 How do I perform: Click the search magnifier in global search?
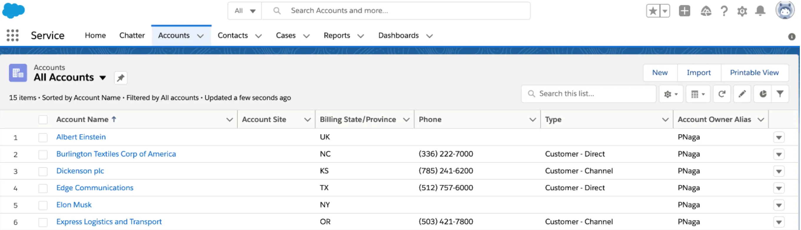click(277, 11)
